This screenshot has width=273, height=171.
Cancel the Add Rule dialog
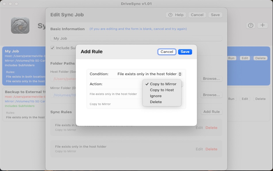click(x=167, y=52)
